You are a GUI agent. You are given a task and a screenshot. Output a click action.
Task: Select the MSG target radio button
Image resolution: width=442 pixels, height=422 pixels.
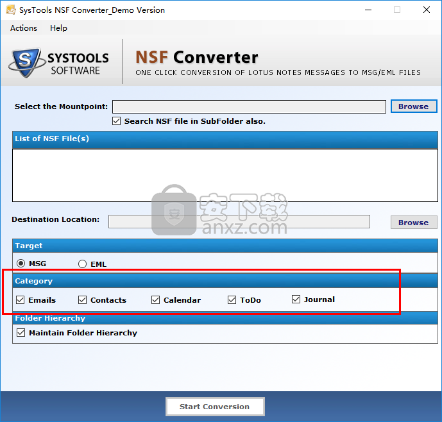point(21,264)
